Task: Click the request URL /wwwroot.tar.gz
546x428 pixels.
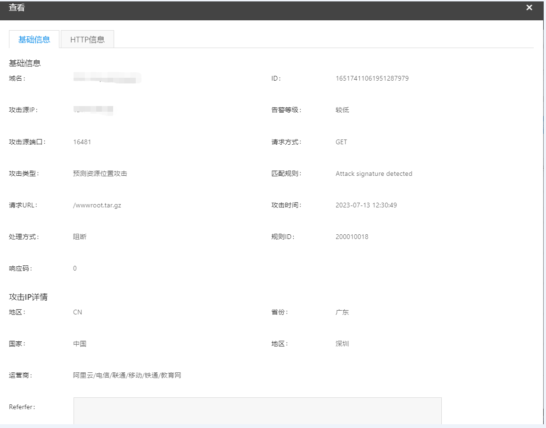Action: point(97,206)
